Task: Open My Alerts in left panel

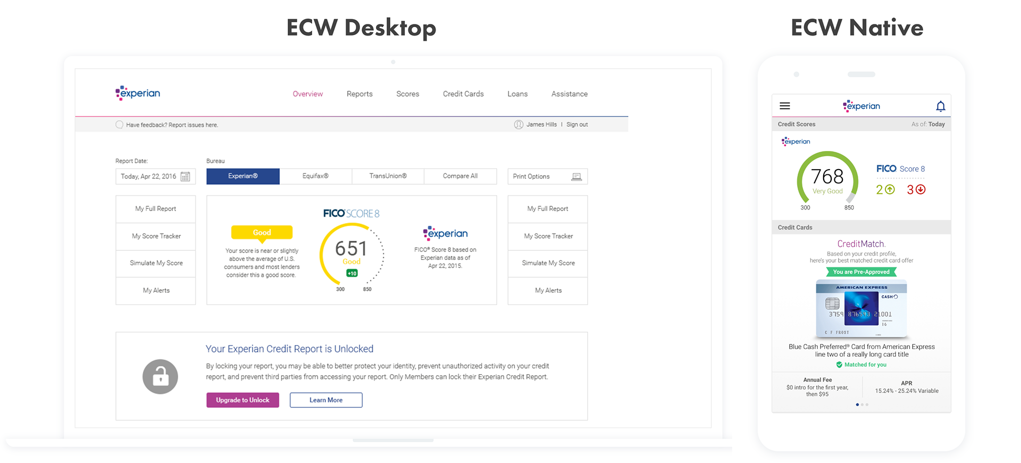Action: (155, 290)
